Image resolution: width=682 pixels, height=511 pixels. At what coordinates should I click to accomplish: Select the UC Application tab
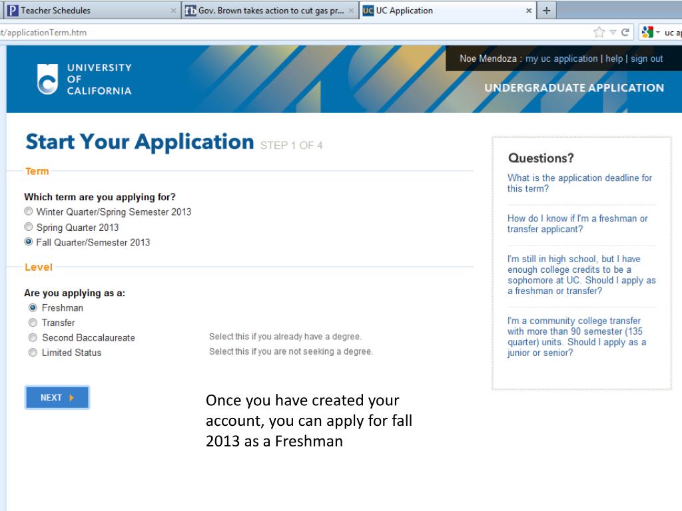tap(448, 11)
